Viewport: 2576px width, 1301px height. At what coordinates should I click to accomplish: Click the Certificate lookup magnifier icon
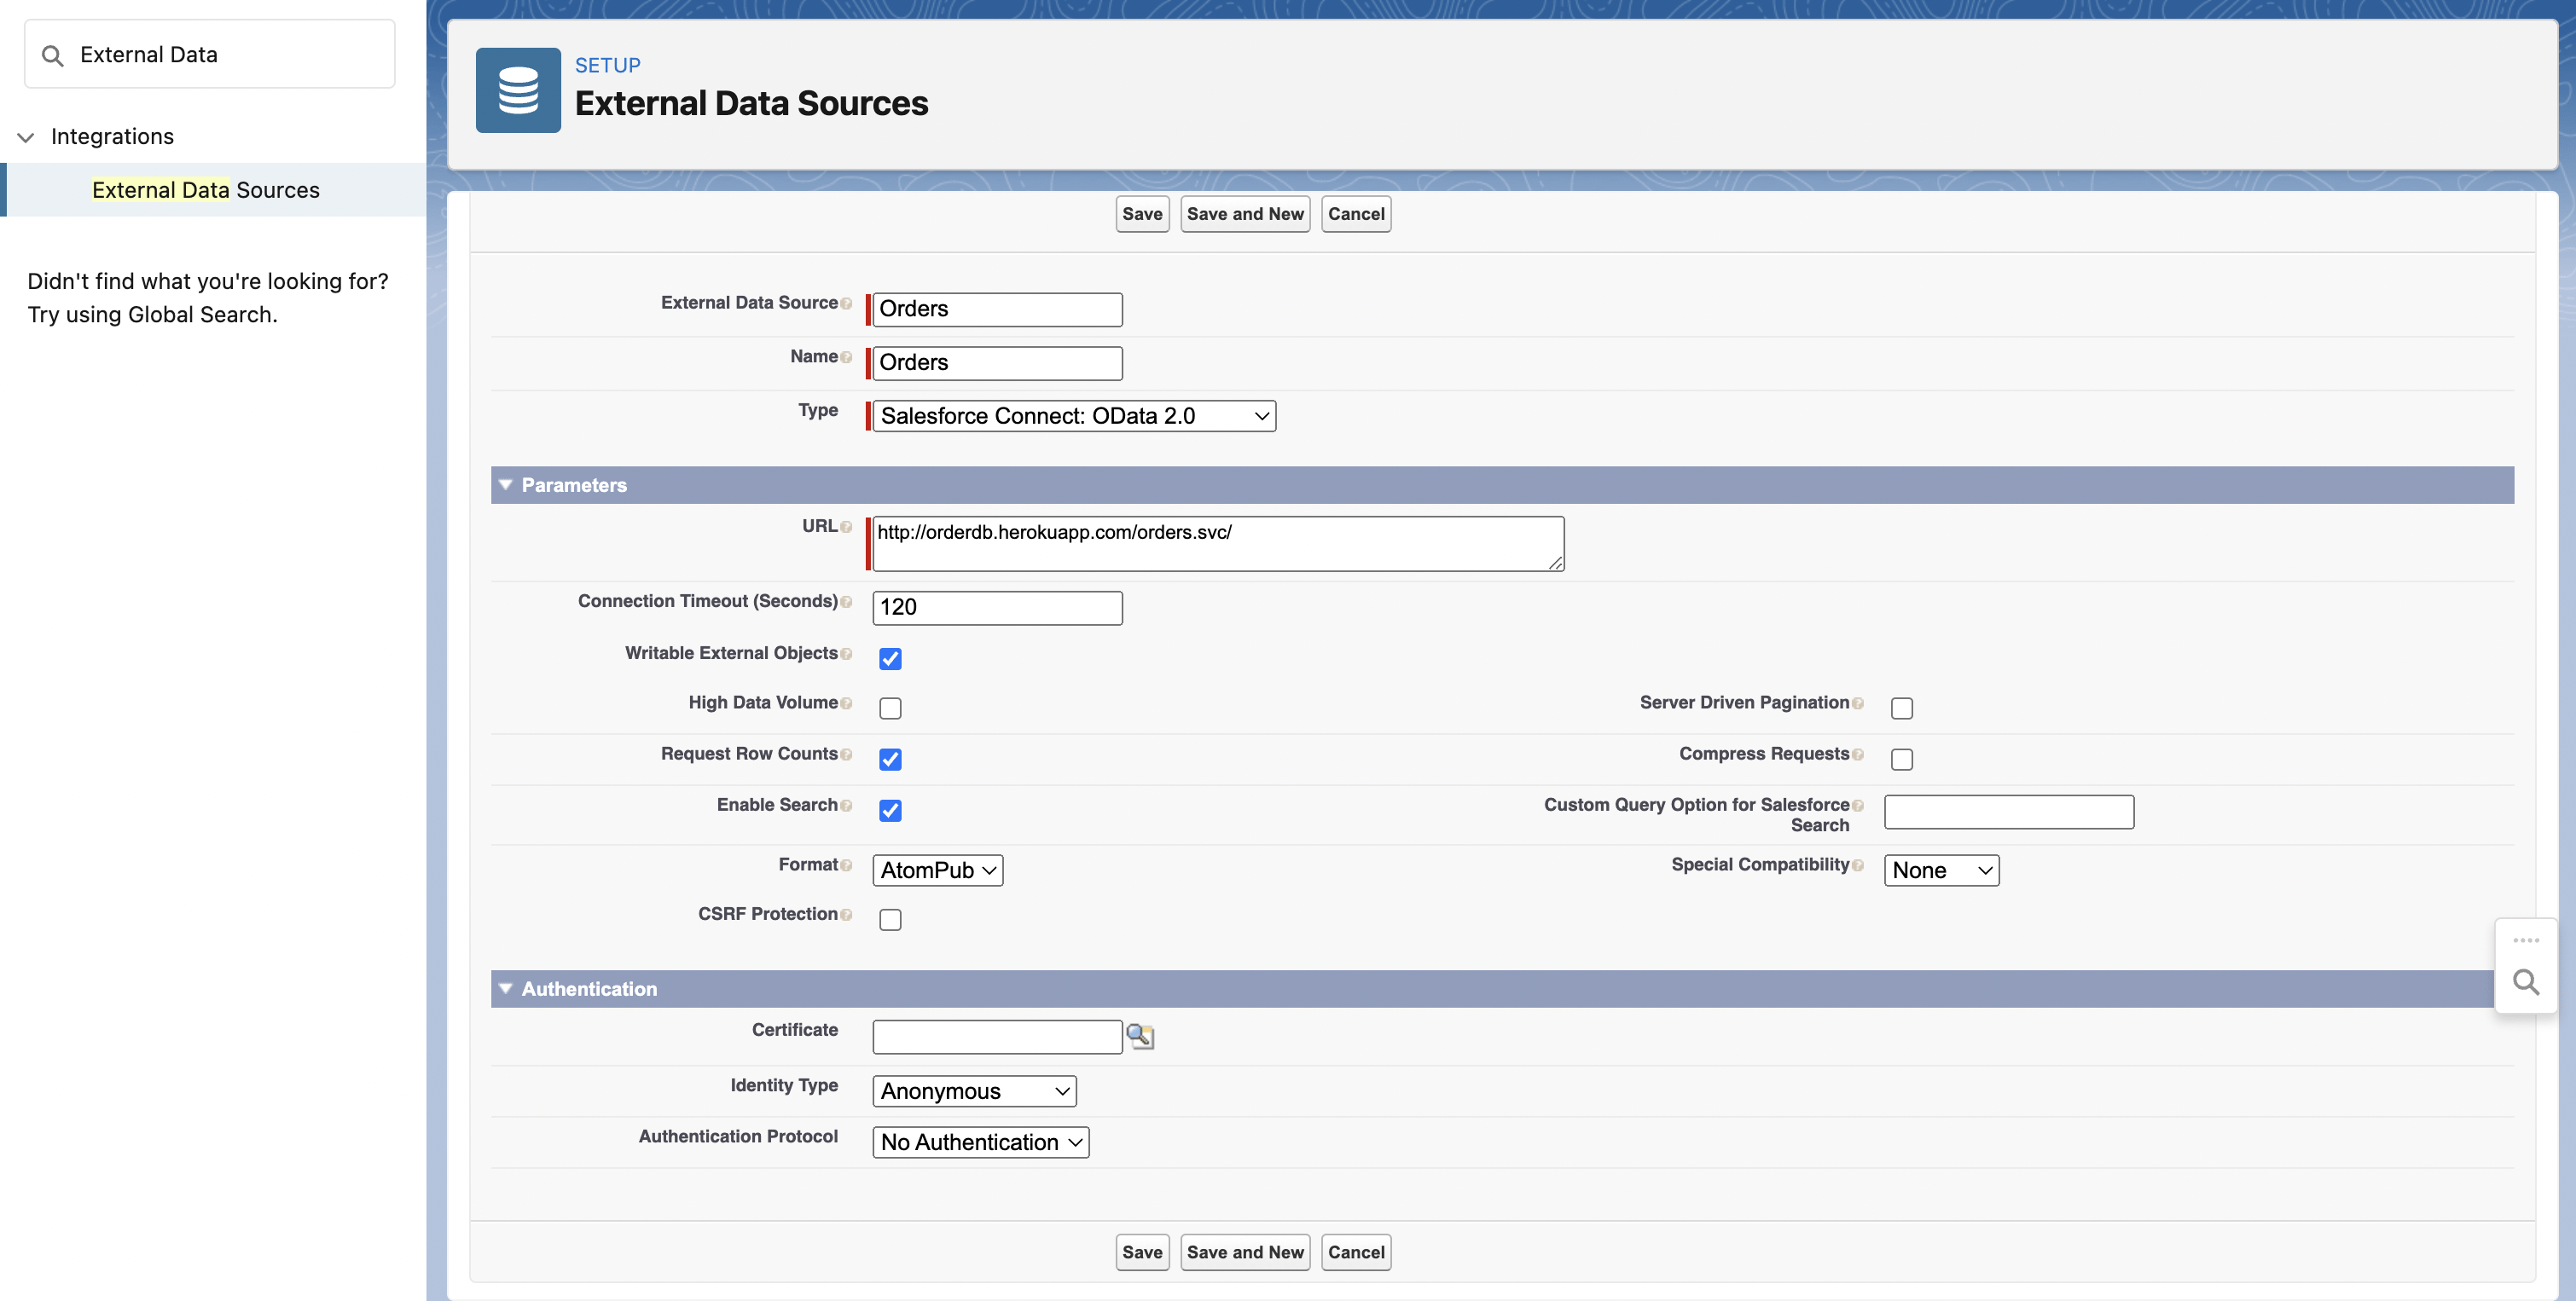click(x=1140, y=1036)
